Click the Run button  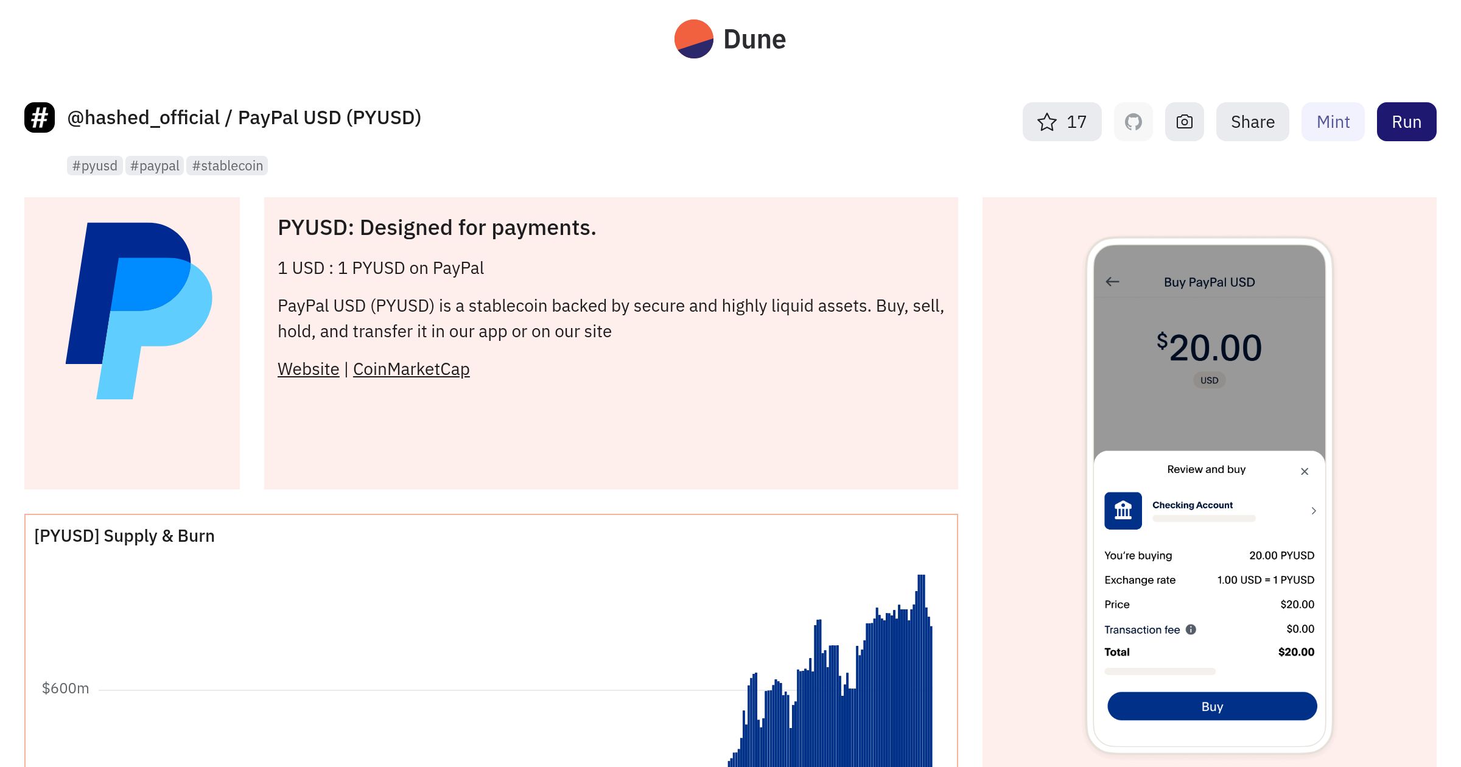pos(1406,122)
